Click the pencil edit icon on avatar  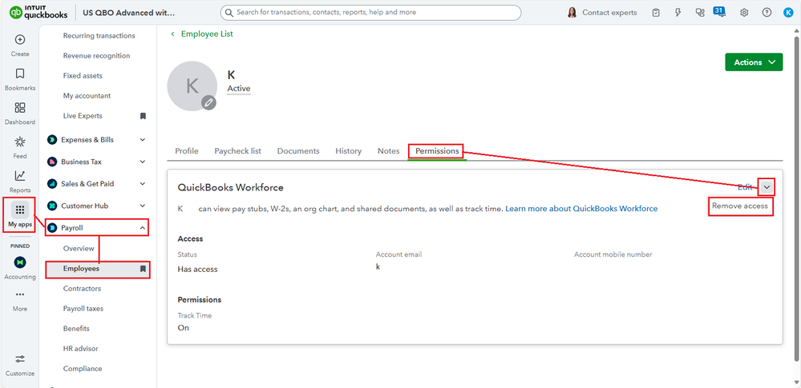point(208,102)
